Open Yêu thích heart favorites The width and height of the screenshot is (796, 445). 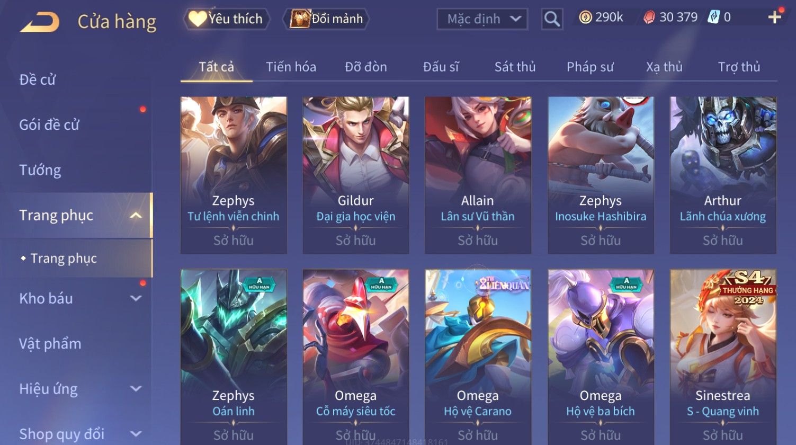(226, 19)
